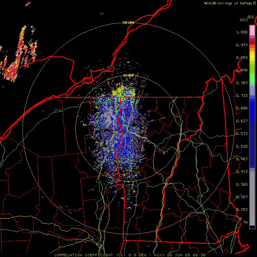Viewport: 257px width, 257px height.
Task: Click the 50 NMI range ring label
Action: (128, 75)
